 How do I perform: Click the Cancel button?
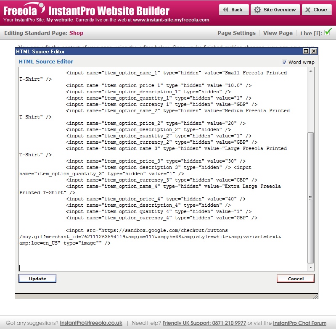296,279
